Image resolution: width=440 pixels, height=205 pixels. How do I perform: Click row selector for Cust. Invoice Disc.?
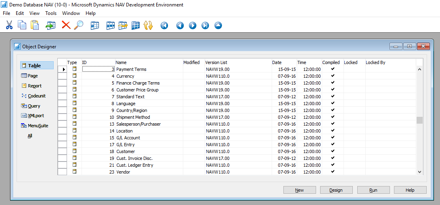click(62, 158)
